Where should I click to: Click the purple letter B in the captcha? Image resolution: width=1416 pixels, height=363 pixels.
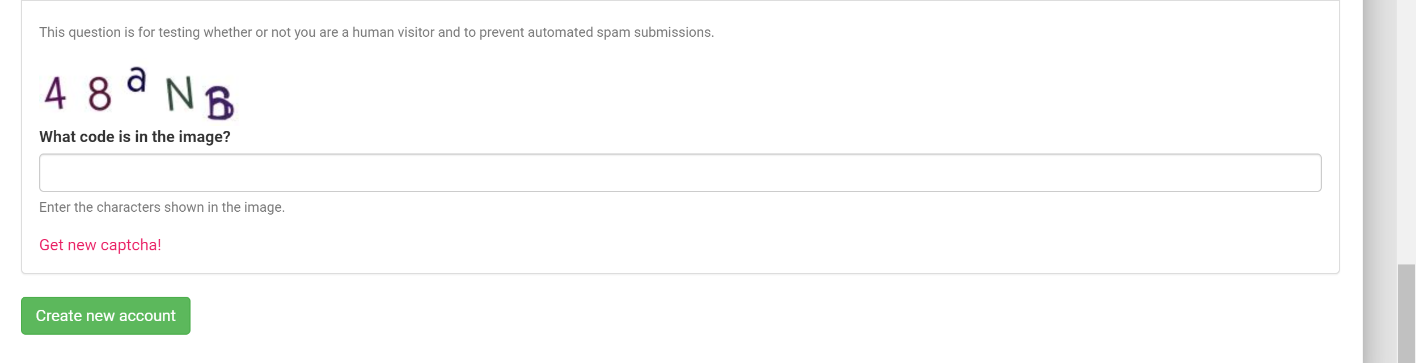tap(219, 103)
